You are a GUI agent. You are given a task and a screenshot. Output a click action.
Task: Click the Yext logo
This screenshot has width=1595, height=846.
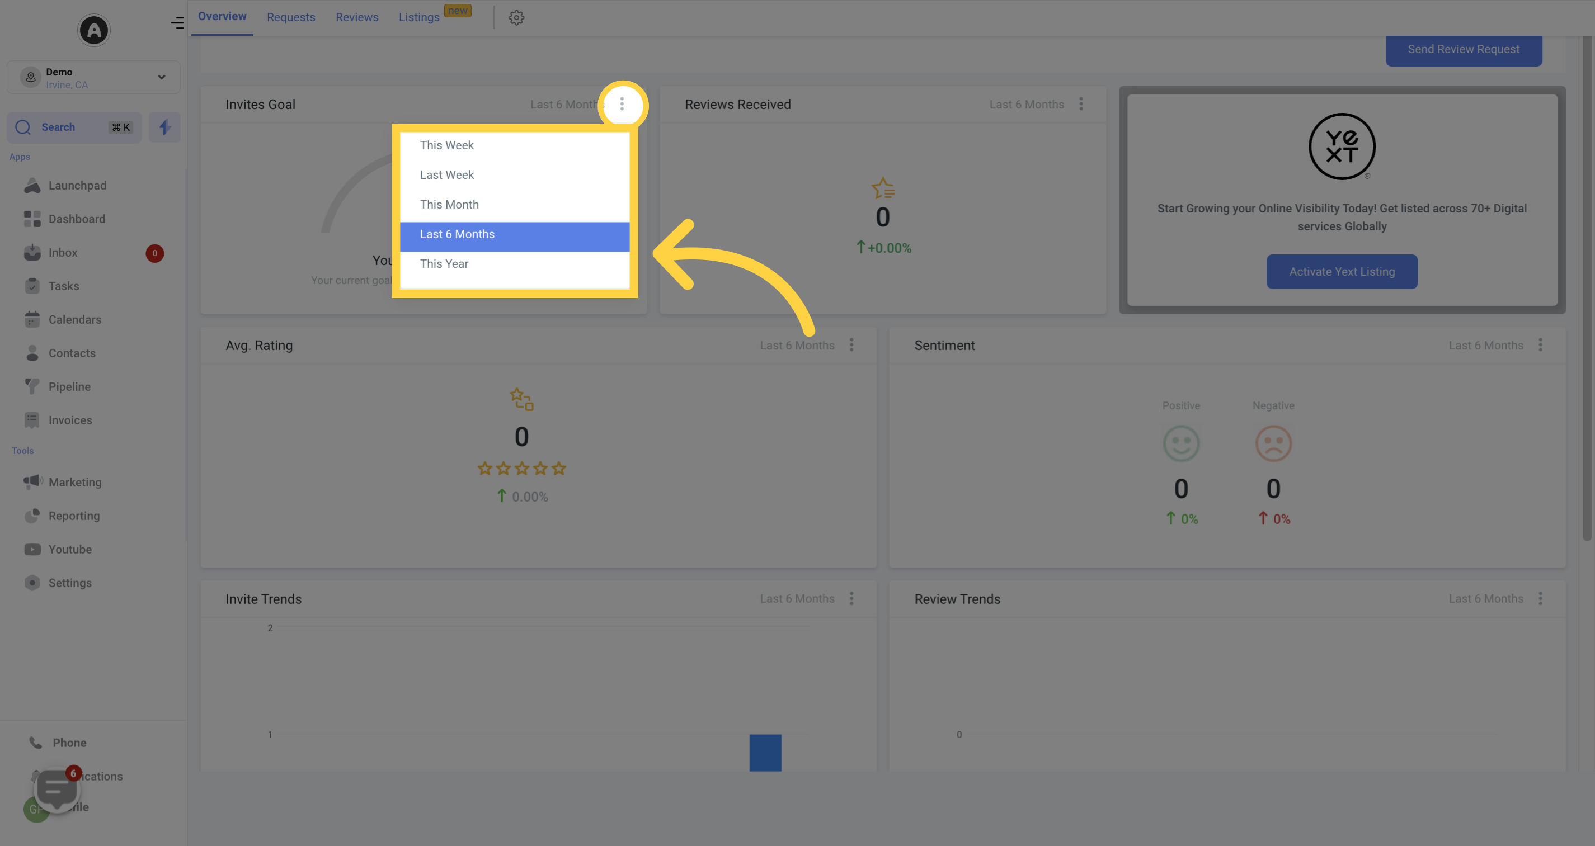(1342, 146)
